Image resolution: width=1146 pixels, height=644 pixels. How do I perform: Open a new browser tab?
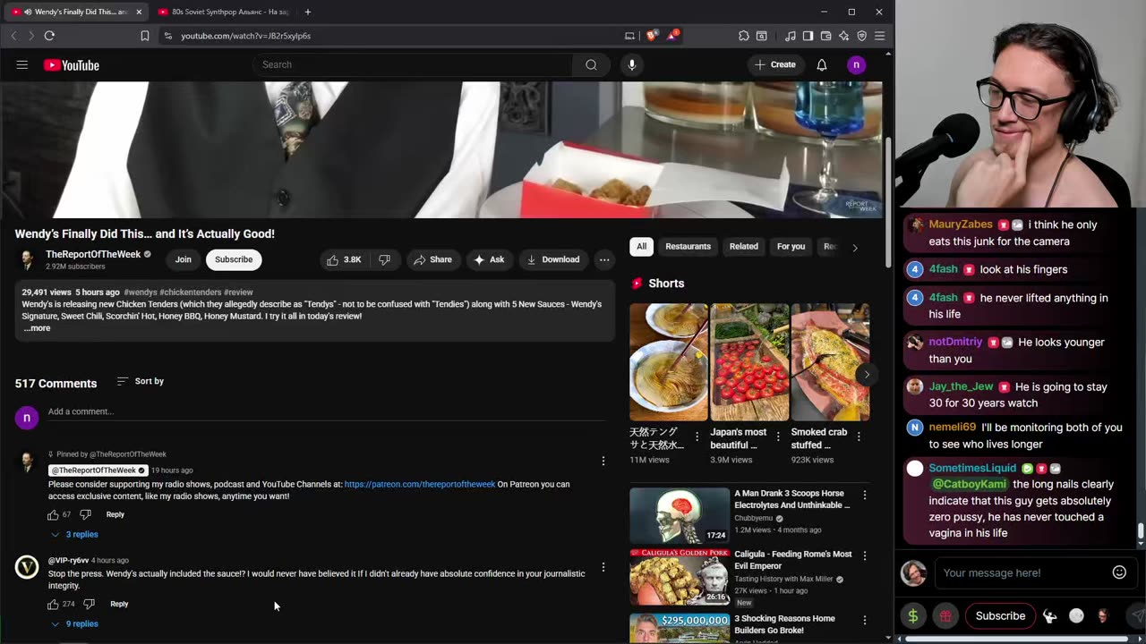pyautogui.click(x=307, y=12)
